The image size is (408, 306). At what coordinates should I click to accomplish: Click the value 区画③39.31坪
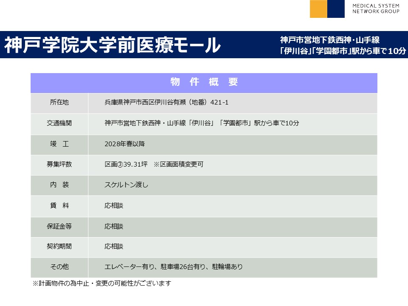click(126, 164)
